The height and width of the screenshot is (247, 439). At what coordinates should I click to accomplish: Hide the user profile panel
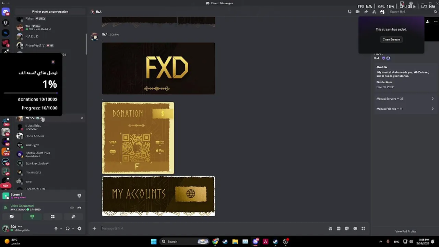point(382,12)
